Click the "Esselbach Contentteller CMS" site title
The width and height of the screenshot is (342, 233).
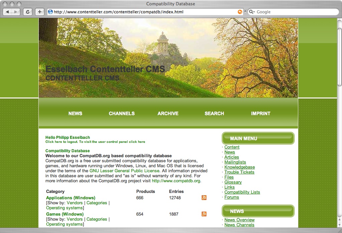tap(105, 69)
